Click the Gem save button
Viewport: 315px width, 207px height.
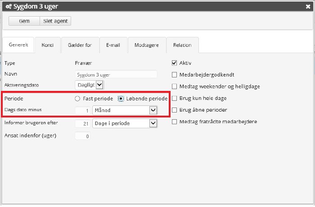coord(24,21)
